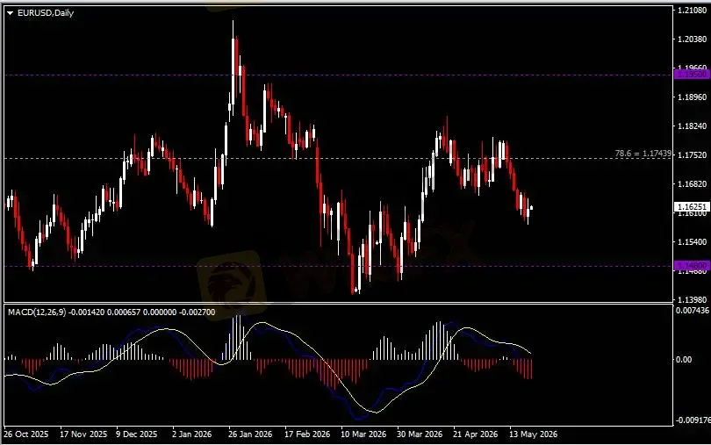The height and width of the screenshot is (445, 711).
Task: Click the MACD 0.00 zero level label
Action: tap(684, 359)
